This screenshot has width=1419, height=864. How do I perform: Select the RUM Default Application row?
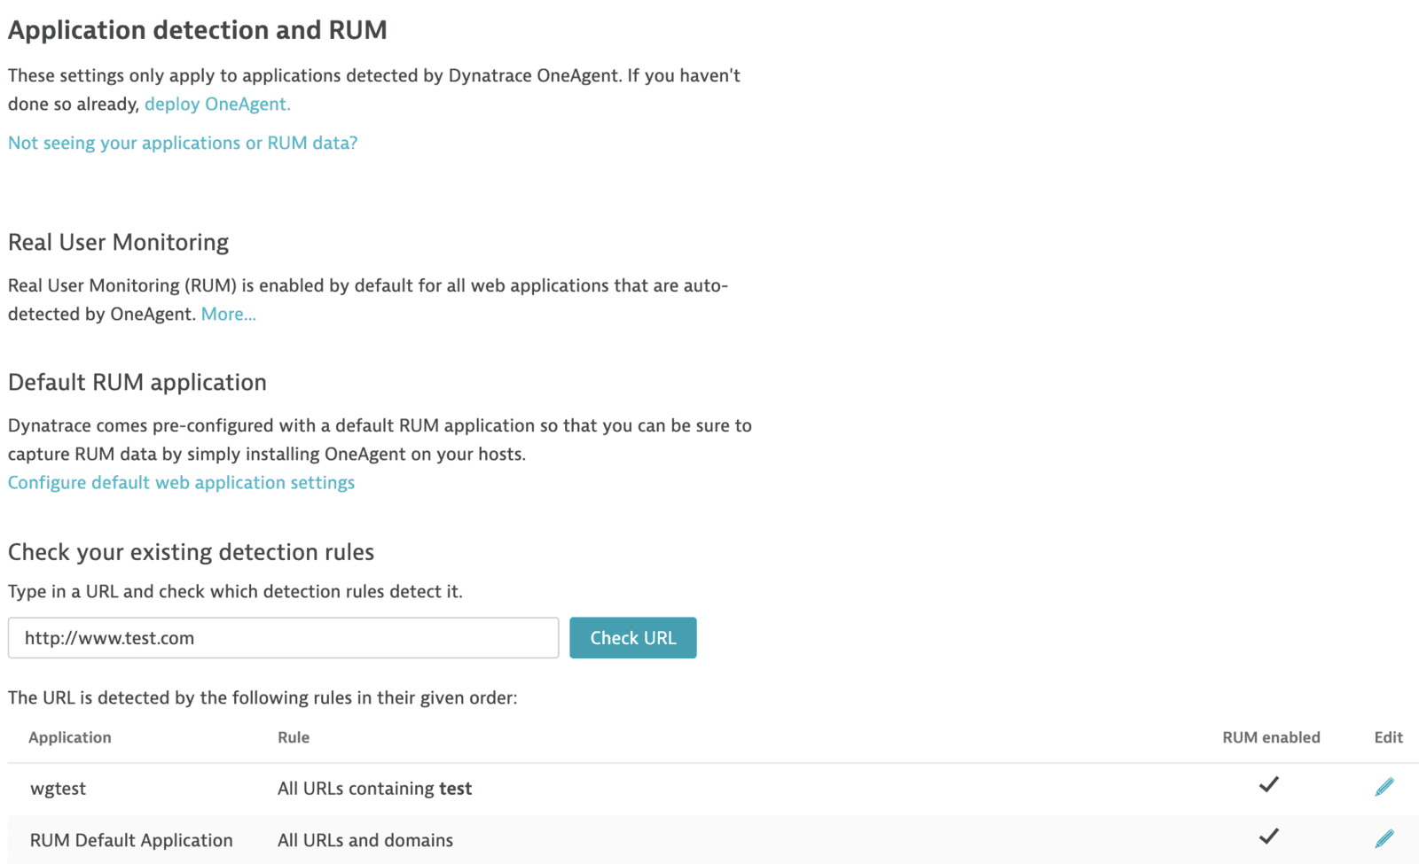pyautogui.click(x=131, y=839)
